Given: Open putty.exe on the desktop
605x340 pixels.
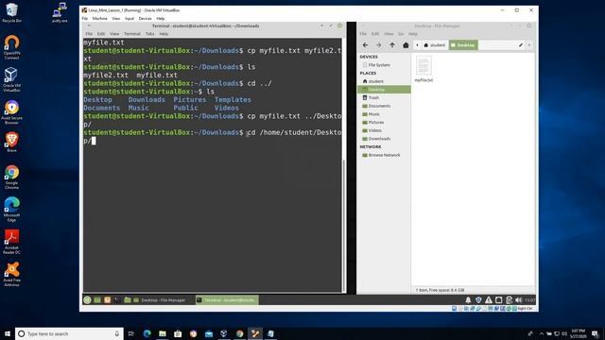Looking at the screenshot, I should click(x=60, y=12).
